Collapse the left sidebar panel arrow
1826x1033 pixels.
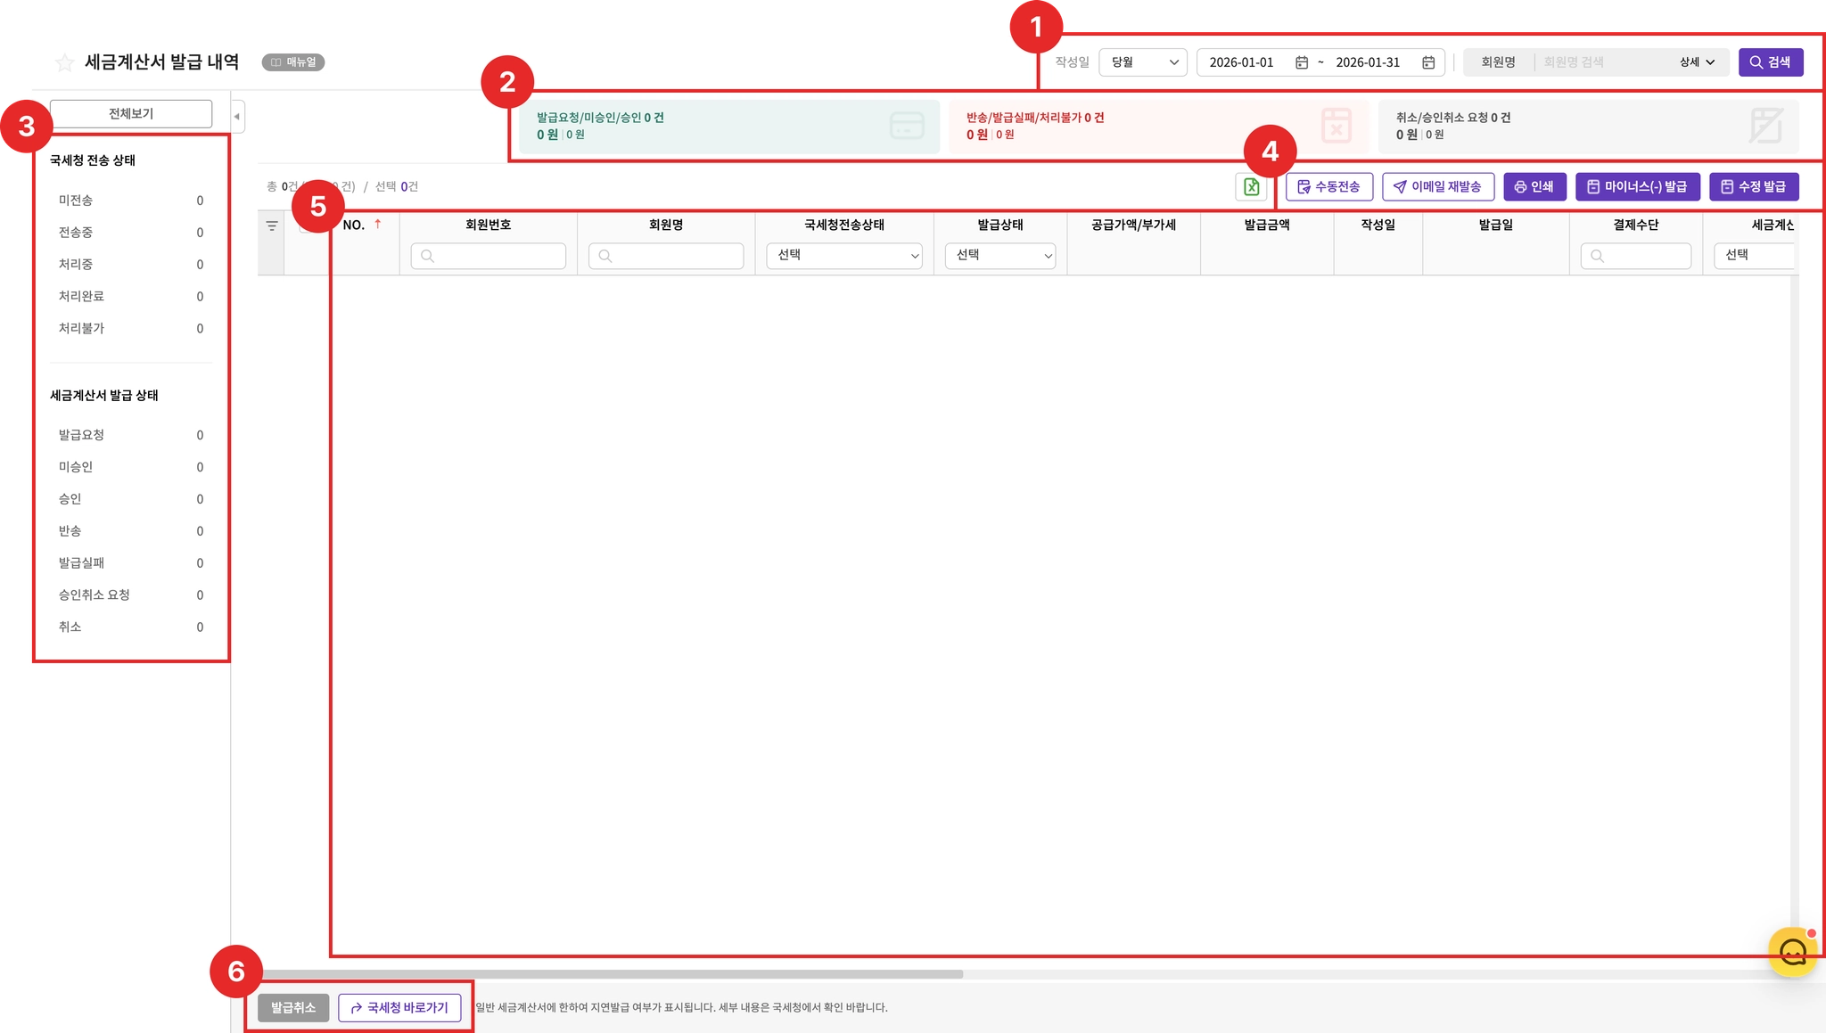coord(236,117)
